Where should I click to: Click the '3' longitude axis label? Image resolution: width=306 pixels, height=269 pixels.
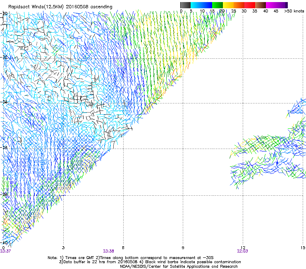(x=63, y=248)
